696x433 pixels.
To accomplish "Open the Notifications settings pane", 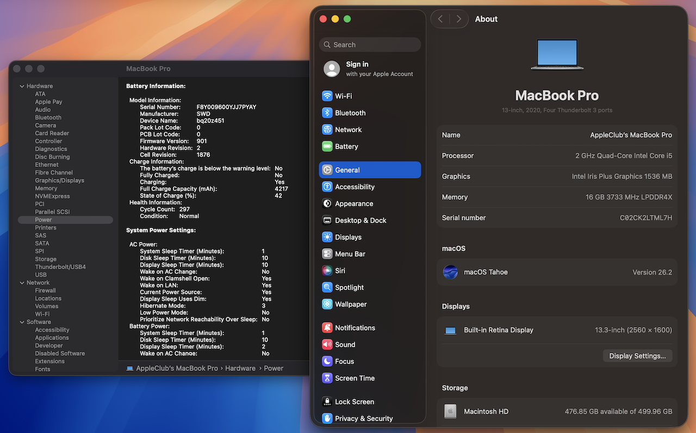I will [355, 328].
